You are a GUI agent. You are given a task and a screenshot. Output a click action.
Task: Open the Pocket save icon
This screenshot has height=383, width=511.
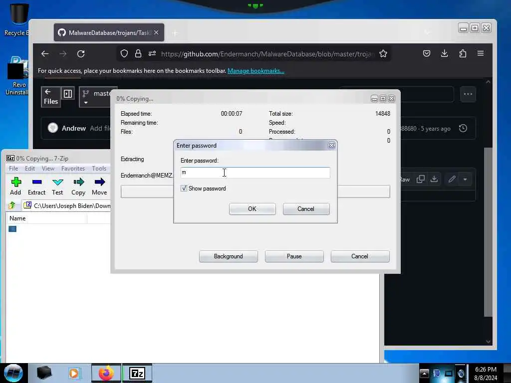click(427, 53)
